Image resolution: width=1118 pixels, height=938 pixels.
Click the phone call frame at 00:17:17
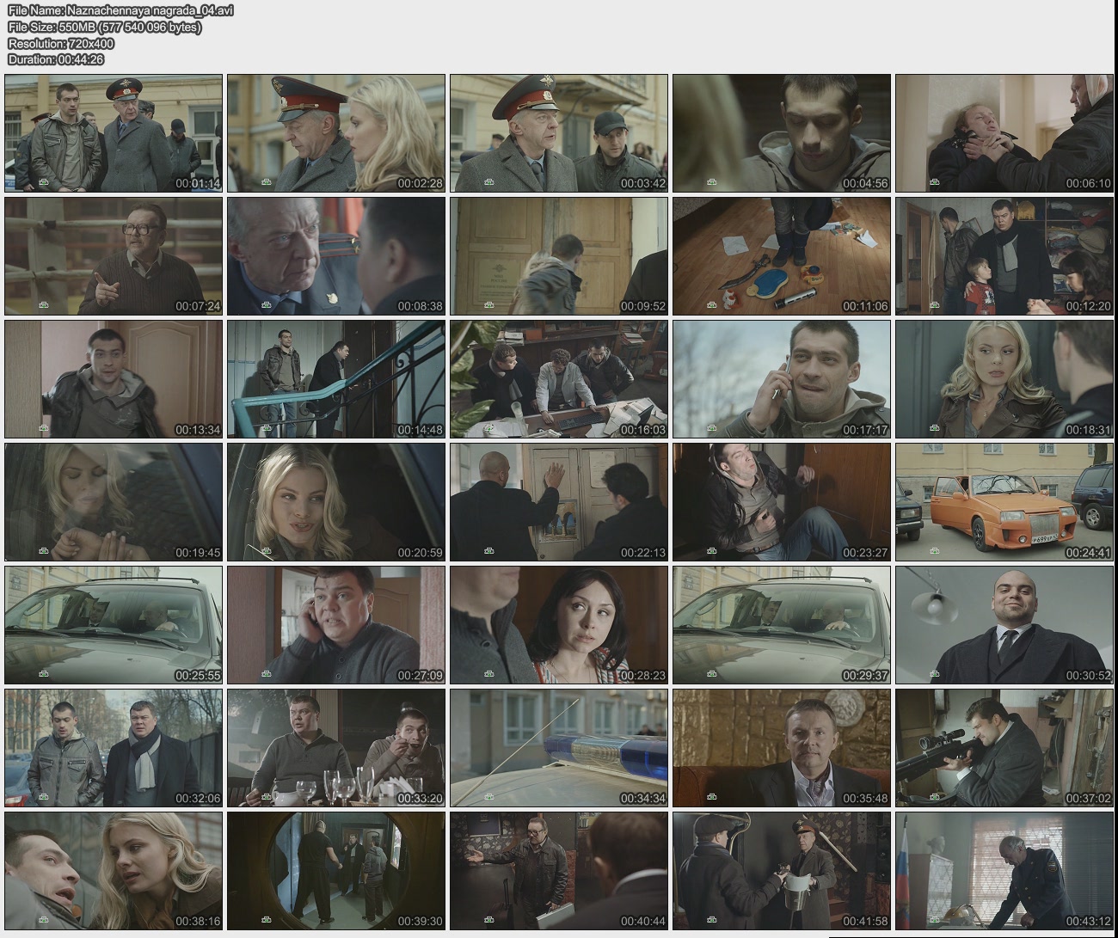[x=781, y=379]
